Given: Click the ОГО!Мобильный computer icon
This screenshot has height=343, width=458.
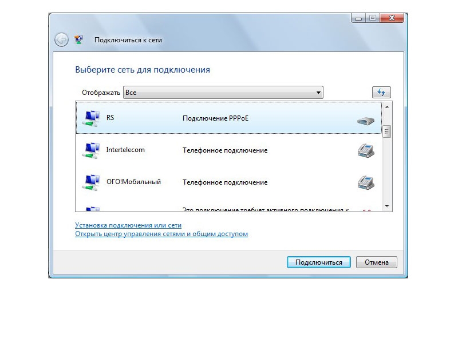Looking at the screenshot, I should point(91,182).
